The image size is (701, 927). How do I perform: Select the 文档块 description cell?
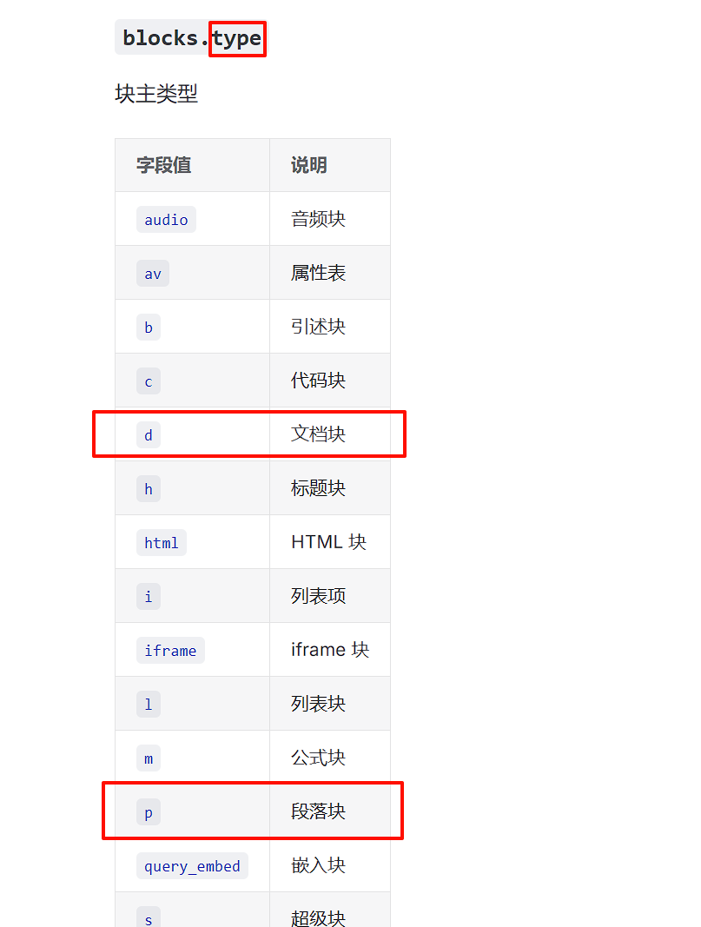[318, 434]
